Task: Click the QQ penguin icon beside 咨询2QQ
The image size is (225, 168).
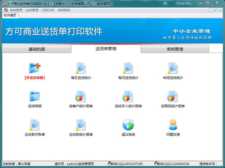Action: [156, 163]
